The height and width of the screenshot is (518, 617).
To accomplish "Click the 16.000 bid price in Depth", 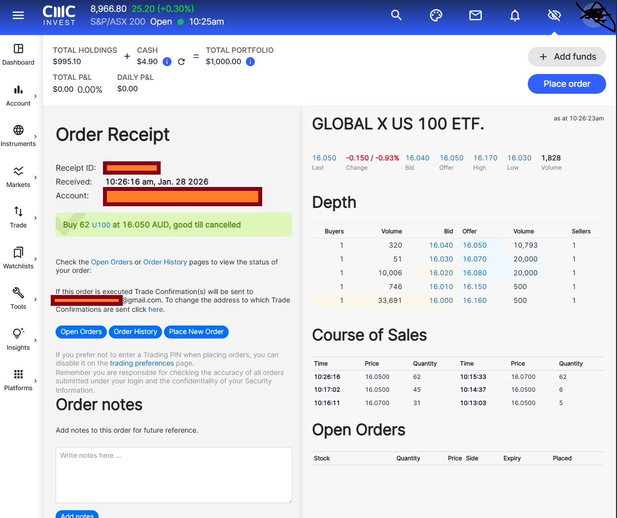I will click(x=441, y=300).
